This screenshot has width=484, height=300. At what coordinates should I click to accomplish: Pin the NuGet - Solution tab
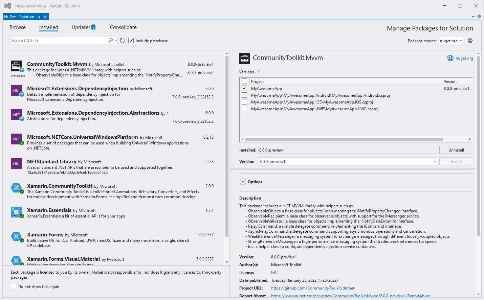[x=39, y=17]
